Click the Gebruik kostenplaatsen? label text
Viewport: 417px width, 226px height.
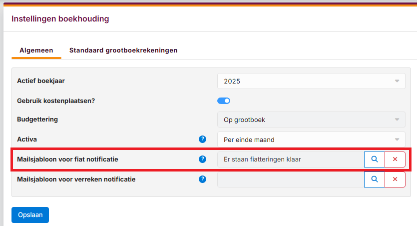(56, 100)
